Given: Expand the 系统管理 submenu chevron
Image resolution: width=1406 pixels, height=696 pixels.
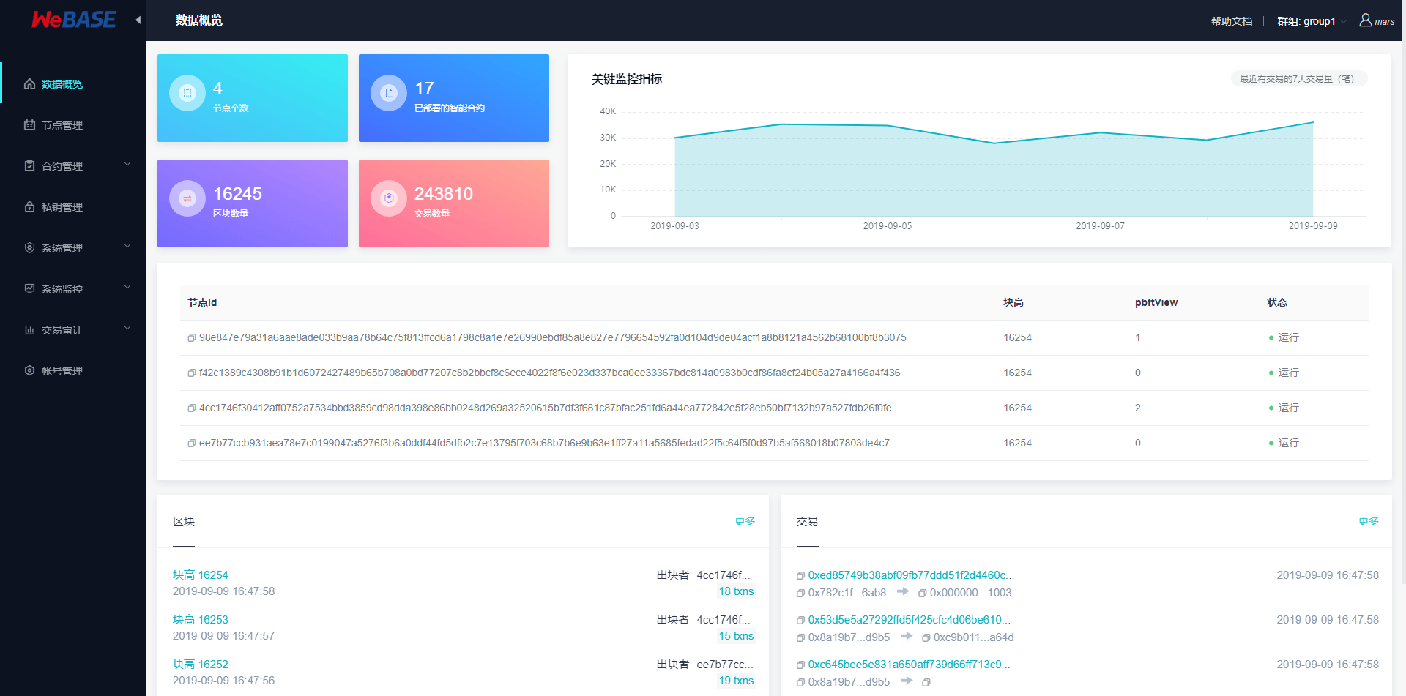Looking at the screenshot, I should pos(127,246).
